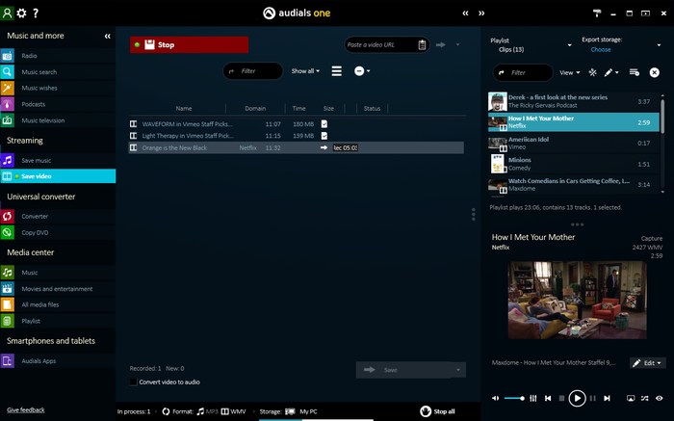Enable Convert video to audio
Image resolution: width=674 pixels, height=421 pixels.
pos(134,382)
